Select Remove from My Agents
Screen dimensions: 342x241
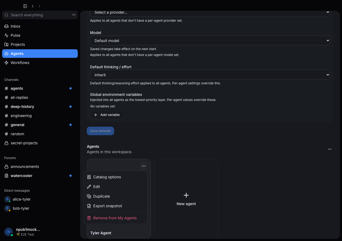coord(115,218)
